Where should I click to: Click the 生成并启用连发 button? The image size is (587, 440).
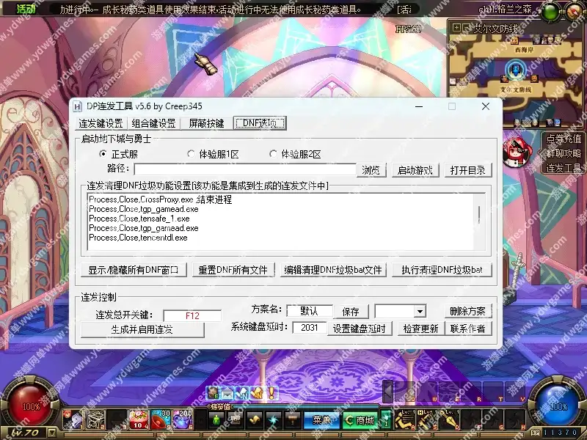(142, 329)
